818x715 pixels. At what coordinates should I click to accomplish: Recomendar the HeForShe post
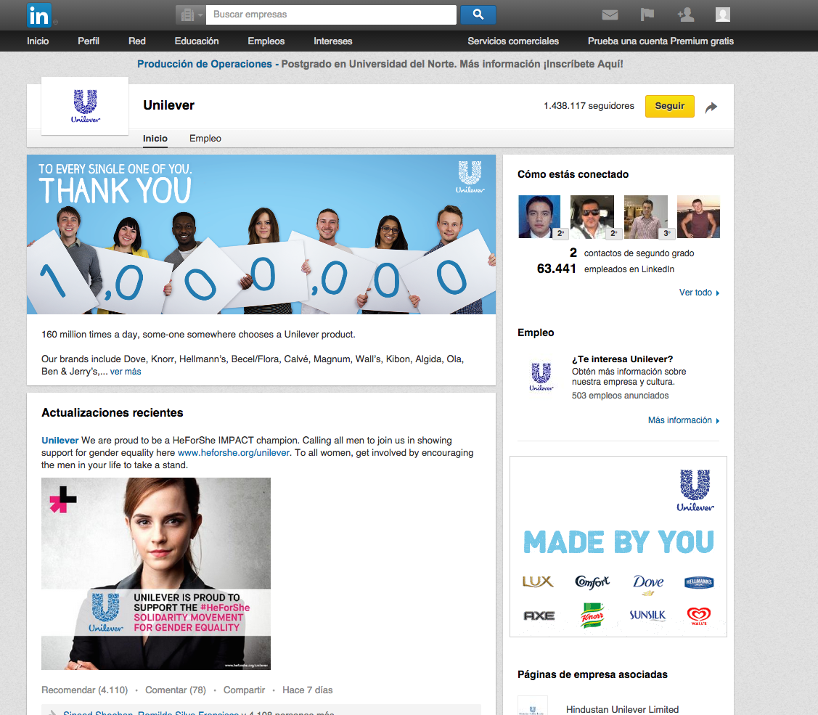coord(84,690)
